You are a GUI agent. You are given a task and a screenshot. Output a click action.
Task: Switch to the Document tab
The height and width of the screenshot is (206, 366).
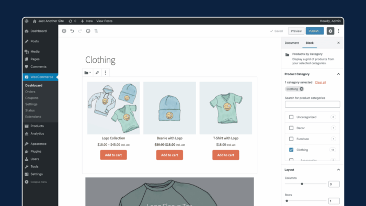292,43
